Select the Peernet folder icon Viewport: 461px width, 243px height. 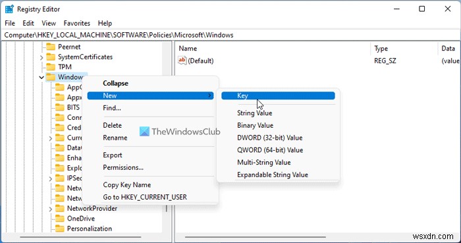(x=51, y=47)
